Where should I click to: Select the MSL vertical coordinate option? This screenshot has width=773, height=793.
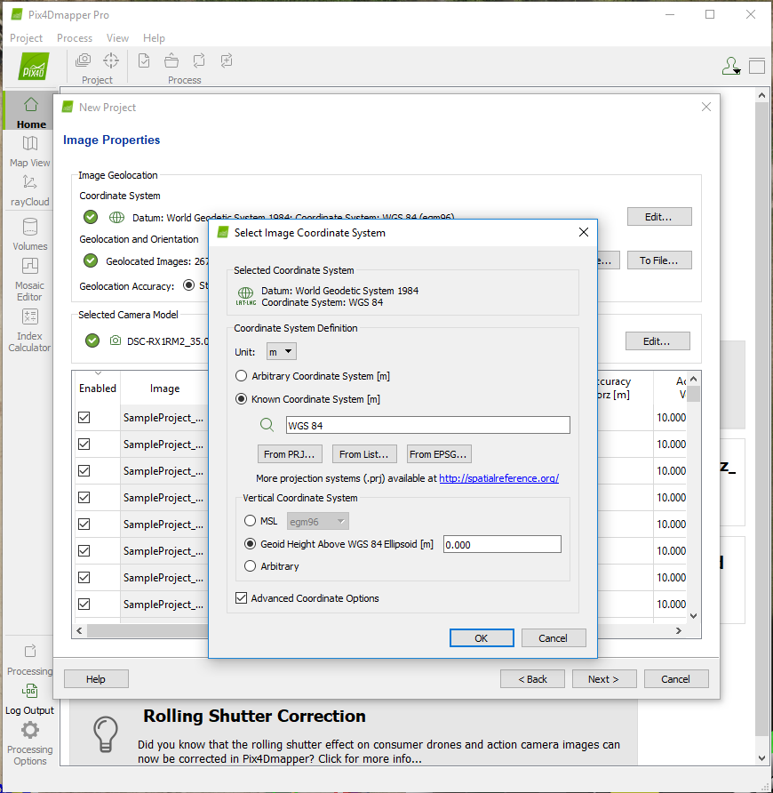tap(251, 521)
